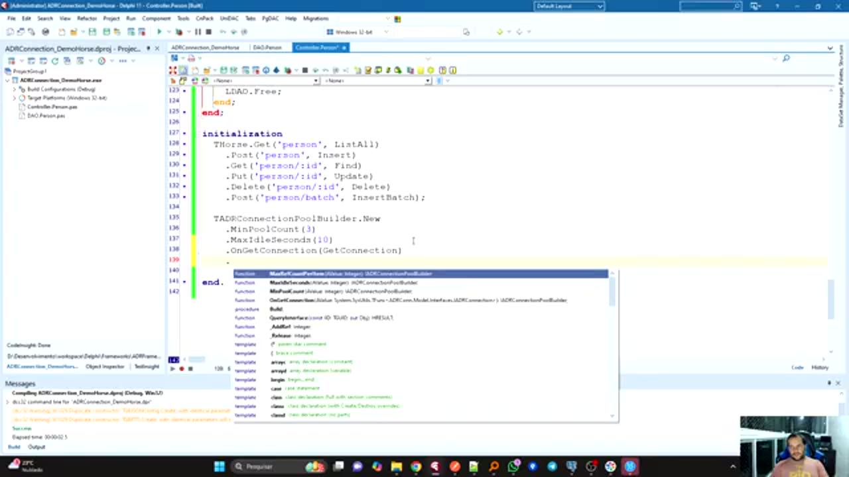
Task: Select the Build procedure in the completion list
Action: pos(421,309)
